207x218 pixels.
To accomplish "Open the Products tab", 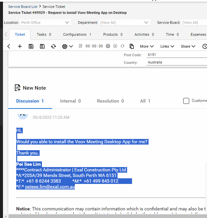I will (x=113, y=34).
